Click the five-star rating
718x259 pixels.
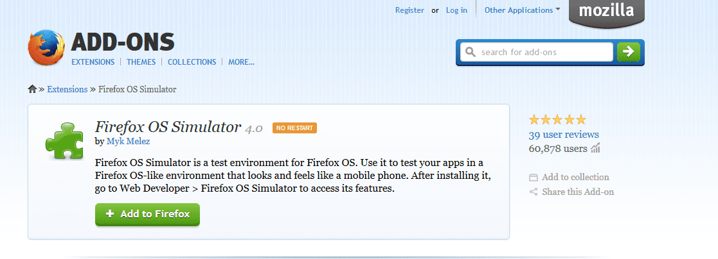pyautogui.click(x=557, y=120)
